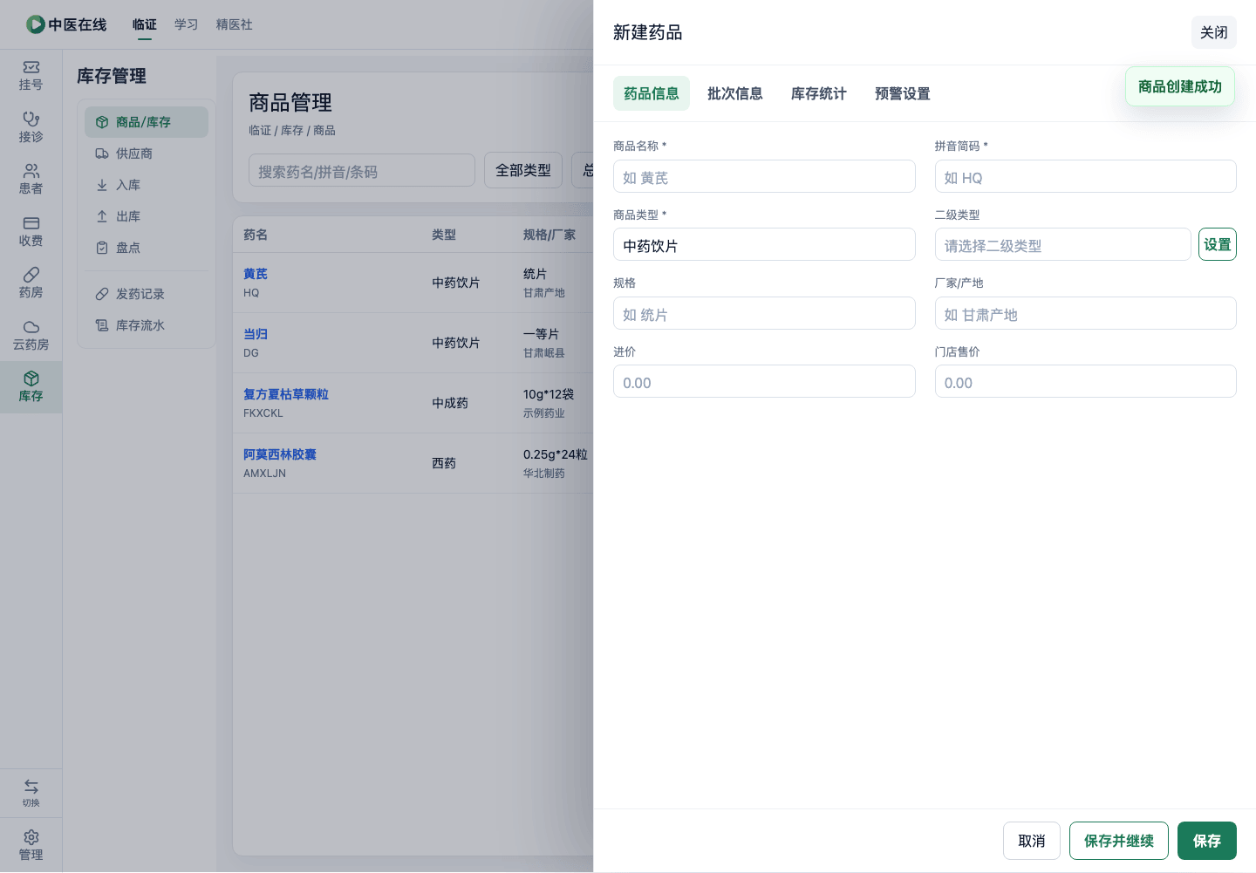Switch to the 精医社 top navigation tab

pyautogui.click(x=235, y=24)
